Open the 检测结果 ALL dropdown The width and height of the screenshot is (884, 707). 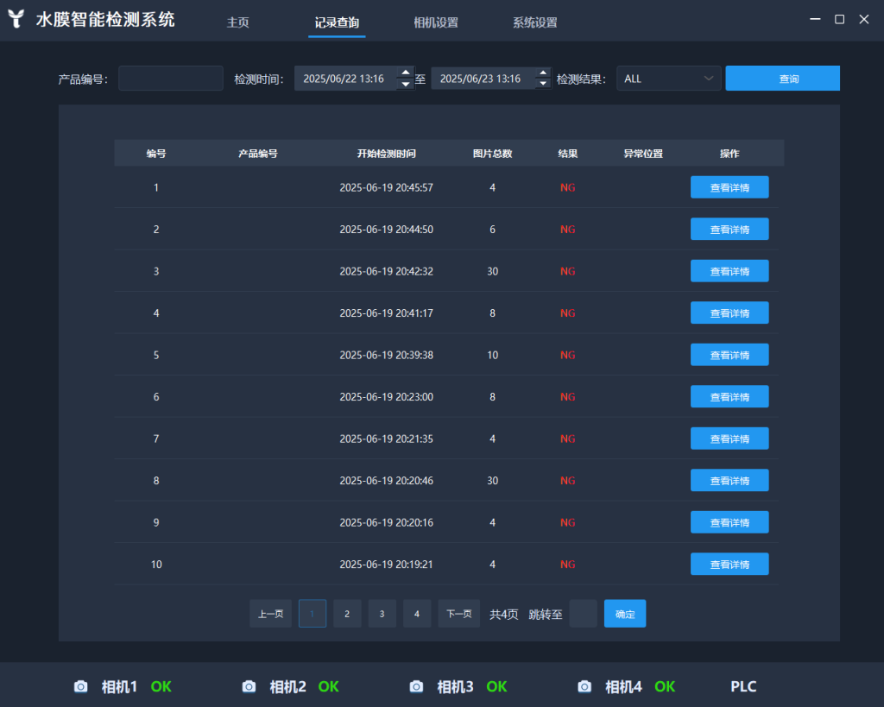point(669,79)
